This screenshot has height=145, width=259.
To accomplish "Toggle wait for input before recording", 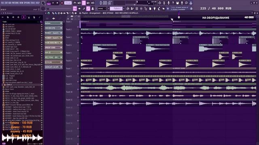I will pos(79,3).
